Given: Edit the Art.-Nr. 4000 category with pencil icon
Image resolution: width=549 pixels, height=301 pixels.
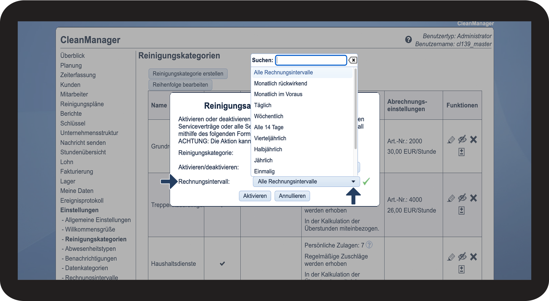Looking at the screenshot, I should [x=451, y=198].
